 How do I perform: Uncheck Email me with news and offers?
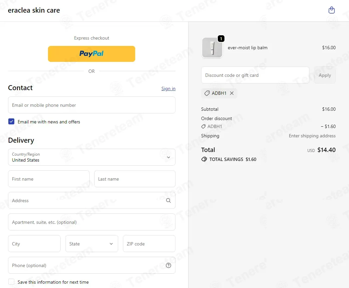(x=11, y=122)
